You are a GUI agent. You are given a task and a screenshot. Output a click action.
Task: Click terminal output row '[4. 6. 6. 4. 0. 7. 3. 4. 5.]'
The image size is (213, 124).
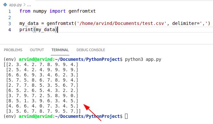tap(42, 106)
